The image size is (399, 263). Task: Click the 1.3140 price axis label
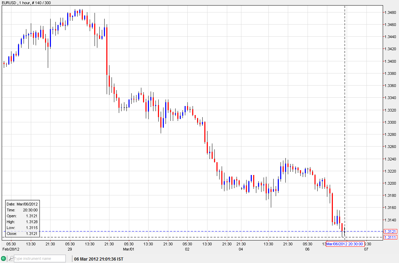point(390,220)
